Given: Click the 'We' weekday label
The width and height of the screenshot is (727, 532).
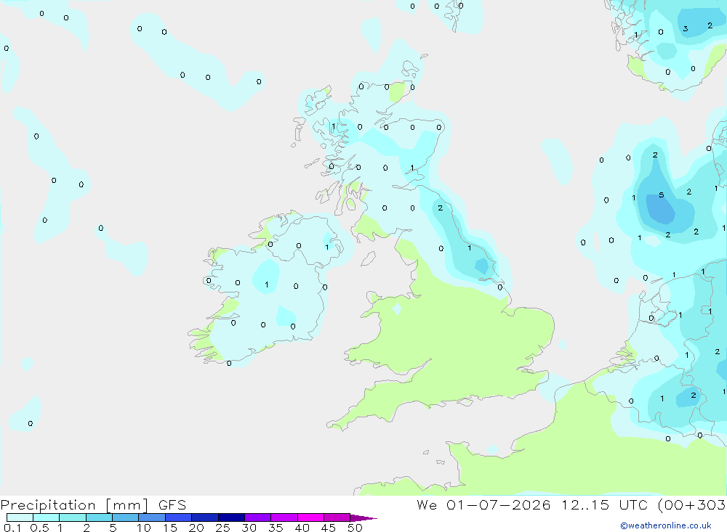Looking at the screenshot, I should 427,505.
